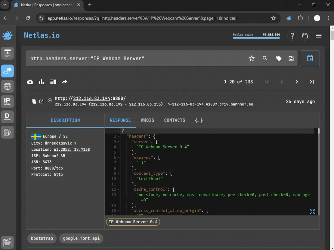Click inside the search query field
The height and width of the screenshot is (250, 334).
point(135,59)
